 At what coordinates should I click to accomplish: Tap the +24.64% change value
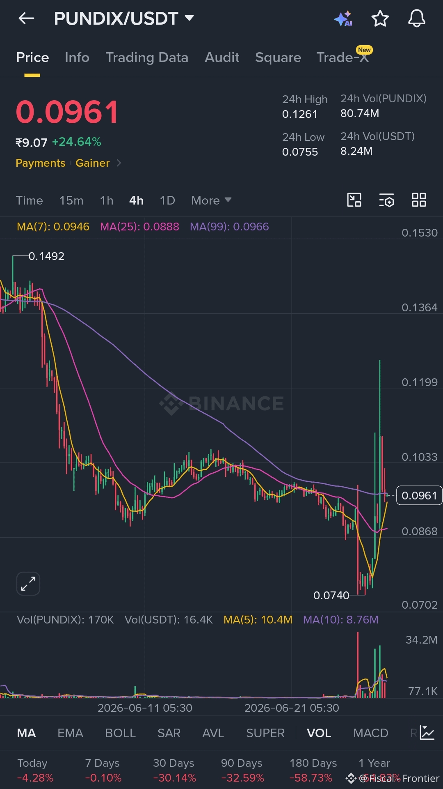point(76,142)
